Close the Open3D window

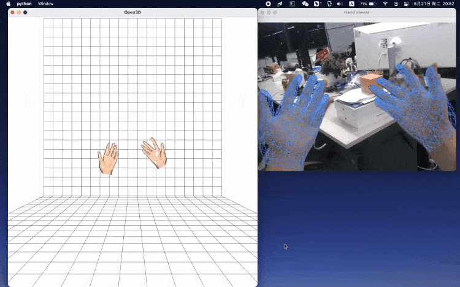point(12,12)
